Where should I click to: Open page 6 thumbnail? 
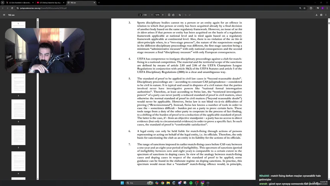coord(18,161)
